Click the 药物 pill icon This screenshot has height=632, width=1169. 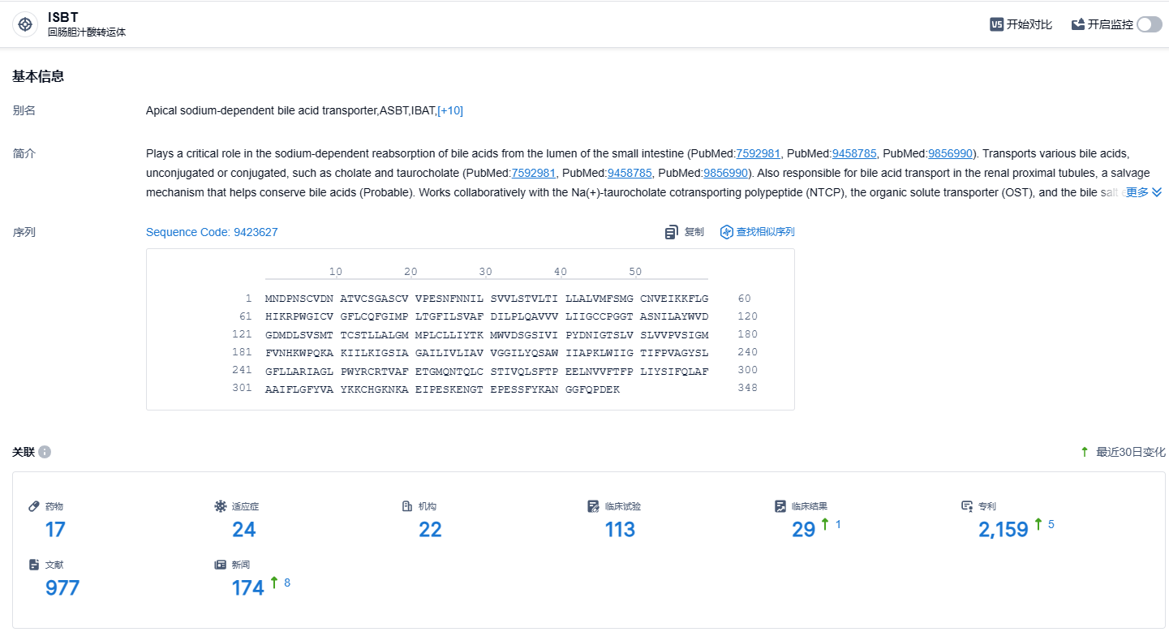(x=34, y=506)
